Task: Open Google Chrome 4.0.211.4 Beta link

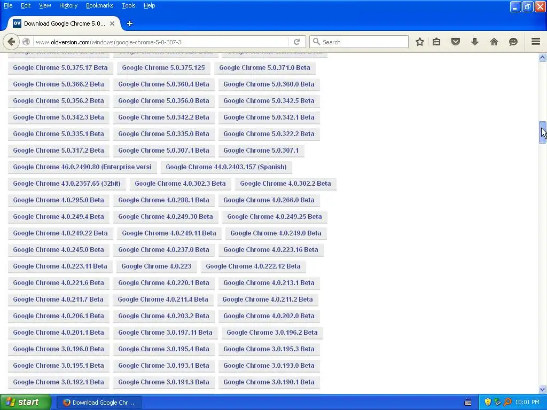Action: click(x=163, y=299)
